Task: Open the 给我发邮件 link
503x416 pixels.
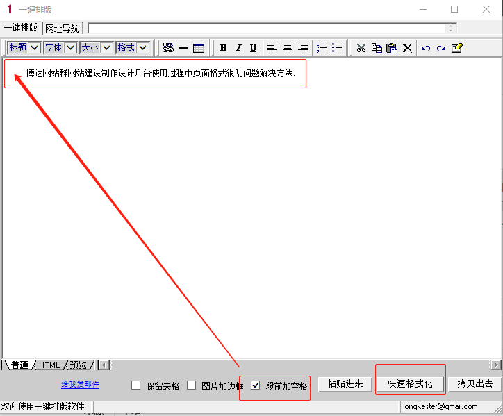Action: pyautogui.click(x=80, y=384)
